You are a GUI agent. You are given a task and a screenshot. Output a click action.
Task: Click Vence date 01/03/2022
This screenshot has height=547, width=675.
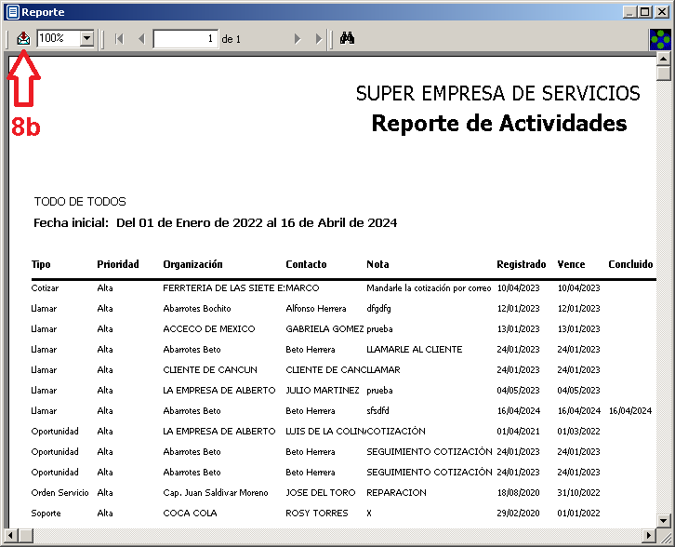(x=578, y=431)
